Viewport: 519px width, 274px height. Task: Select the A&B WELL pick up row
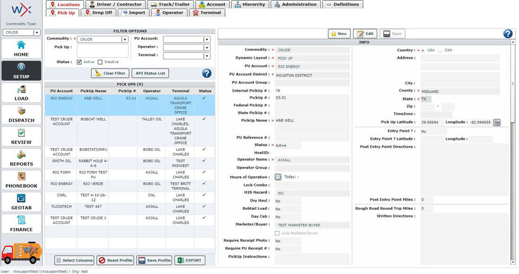point(130,105)
